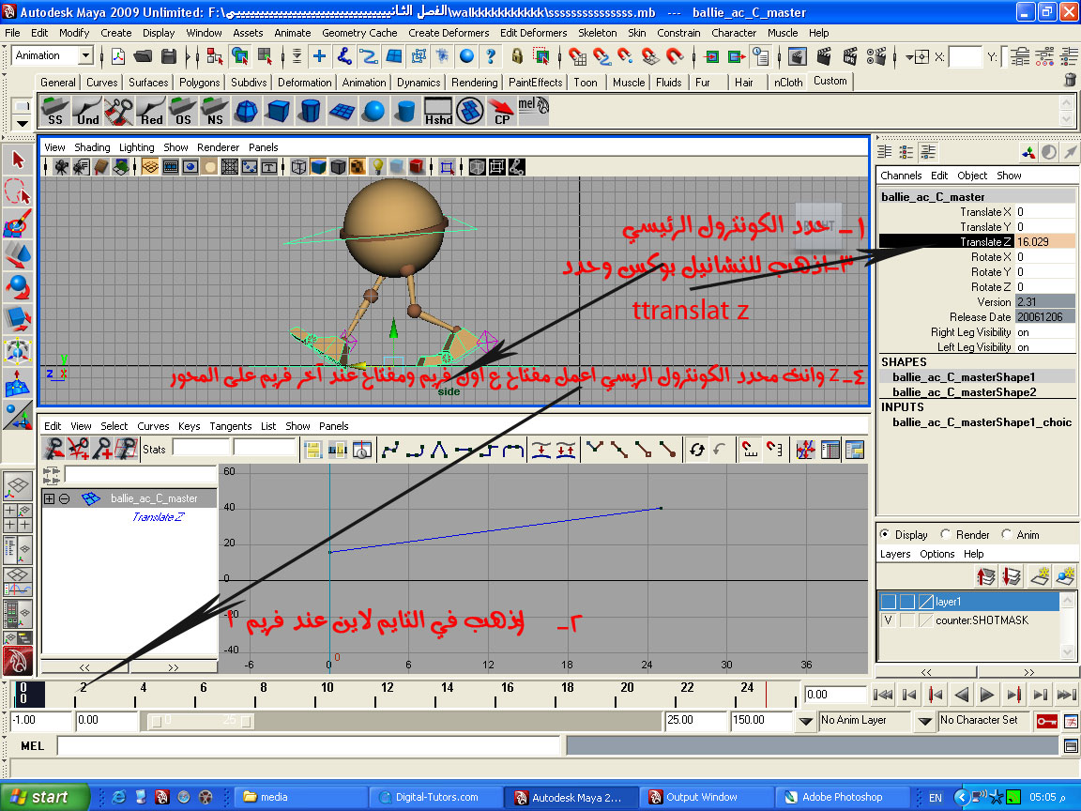Click the Insert Keys tool in Graph Editor
1081x811 pixels.
[x=77, y=450]
